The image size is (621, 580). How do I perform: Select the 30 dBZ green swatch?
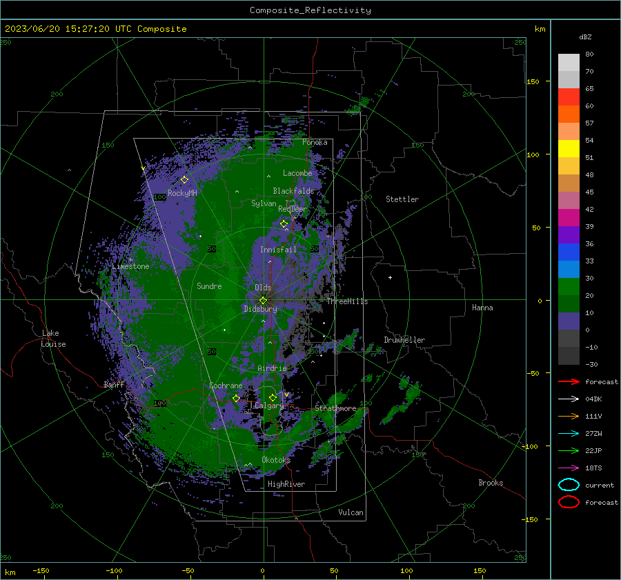tap(569, 286)
